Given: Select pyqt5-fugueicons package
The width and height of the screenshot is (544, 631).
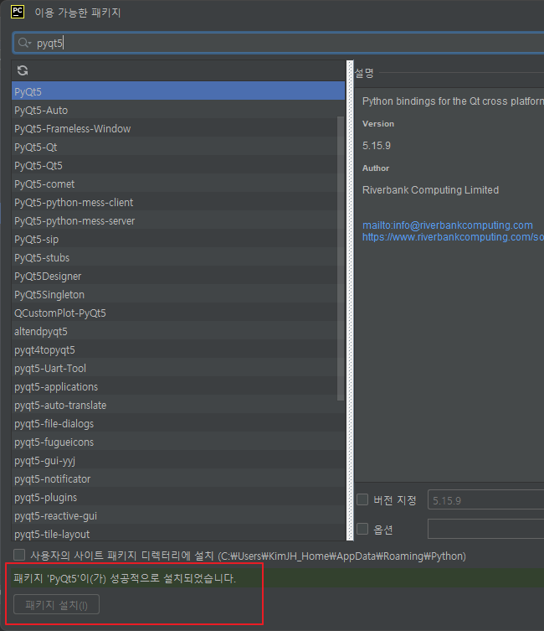Looking at the screenshot, I should point(178,442).
